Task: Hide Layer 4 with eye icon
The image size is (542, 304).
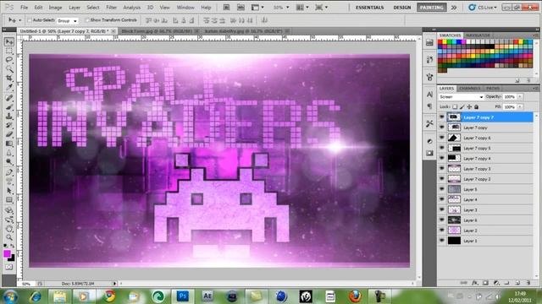Action: (x=442, y=199)
